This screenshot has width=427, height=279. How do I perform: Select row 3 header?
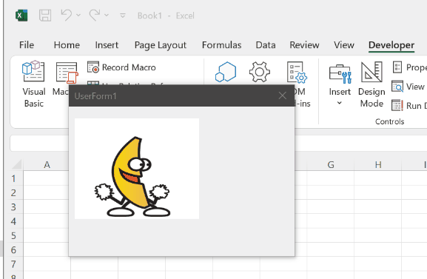(13, 207)
